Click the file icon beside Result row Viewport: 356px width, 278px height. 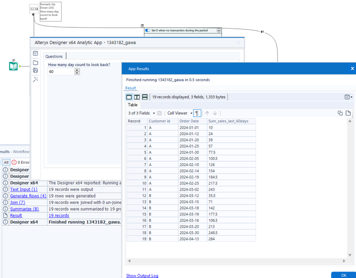point(5,215)
